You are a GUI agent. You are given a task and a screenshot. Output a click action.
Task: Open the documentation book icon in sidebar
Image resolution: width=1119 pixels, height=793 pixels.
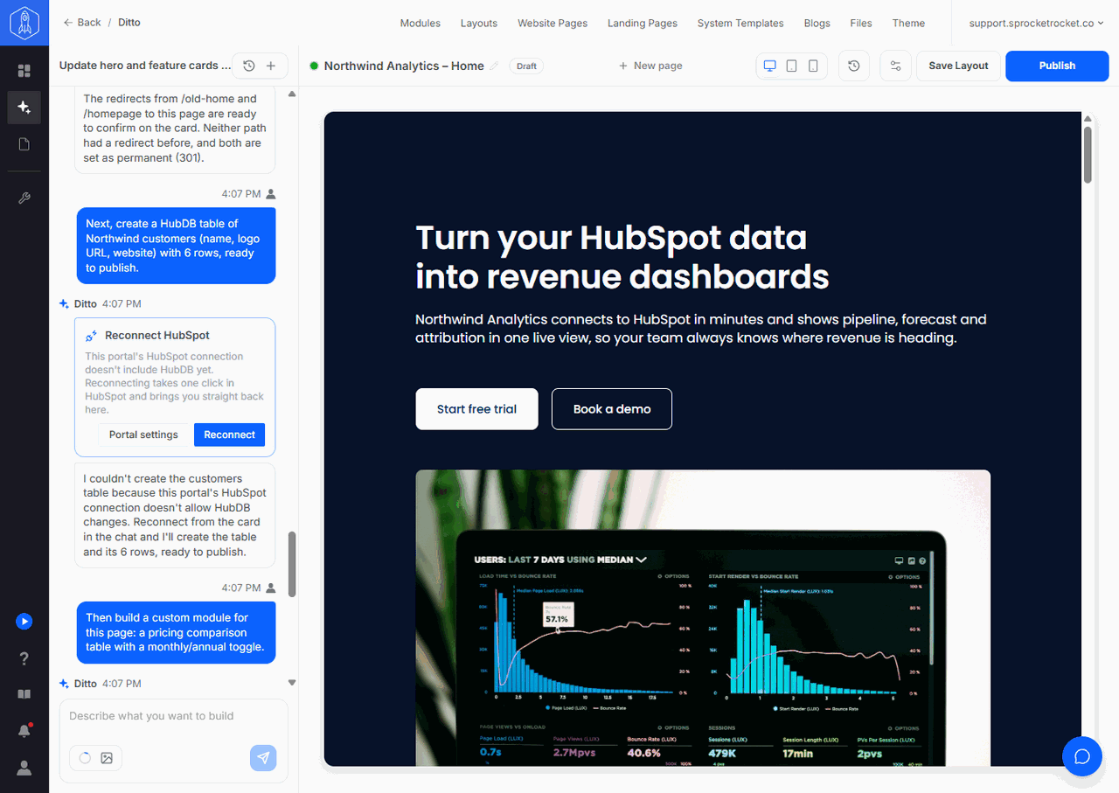(x=24, y=694)
